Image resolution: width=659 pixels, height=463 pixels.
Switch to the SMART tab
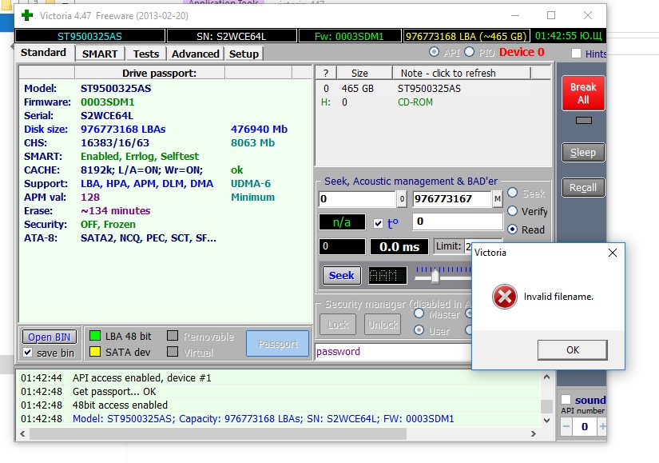pyautogui.click(x=100, y=54)
